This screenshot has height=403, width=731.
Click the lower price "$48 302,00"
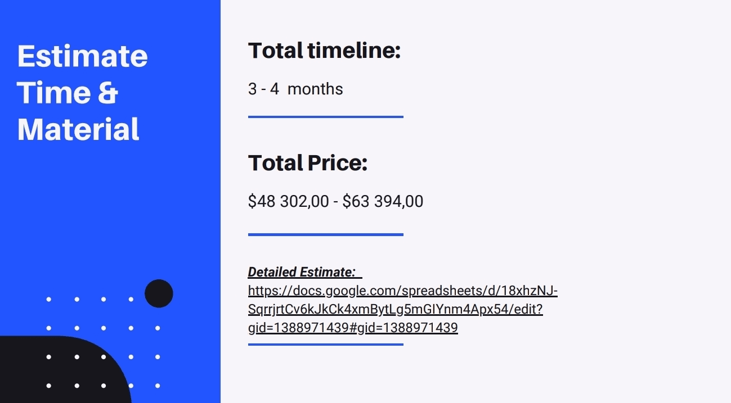click(288, 201)
